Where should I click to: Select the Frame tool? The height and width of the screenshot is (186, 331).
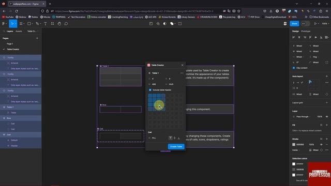22,24
